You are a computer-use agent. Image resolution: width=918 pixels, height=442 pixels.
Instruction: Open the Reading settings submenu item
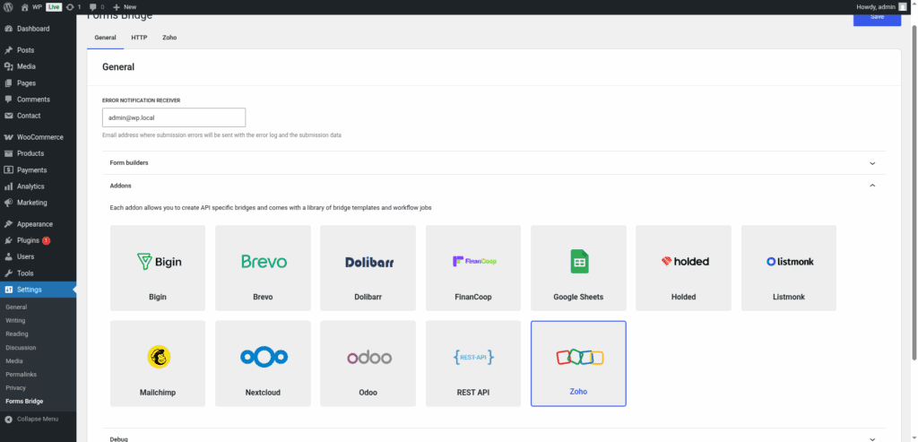[17, 334]
